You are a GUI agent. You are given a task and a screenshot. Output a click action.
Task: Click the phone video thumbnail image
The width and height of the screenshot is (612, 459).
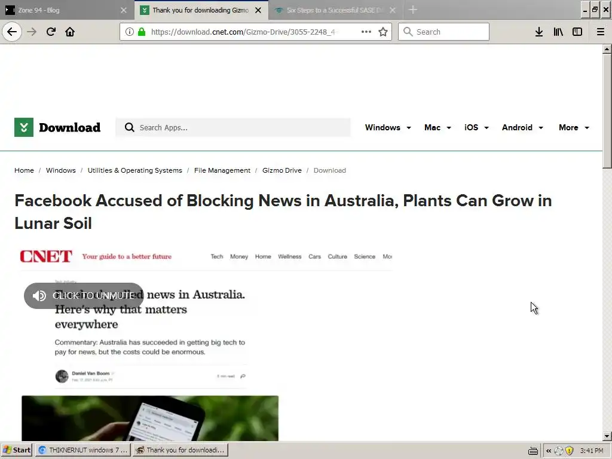(x=150, y=418)
